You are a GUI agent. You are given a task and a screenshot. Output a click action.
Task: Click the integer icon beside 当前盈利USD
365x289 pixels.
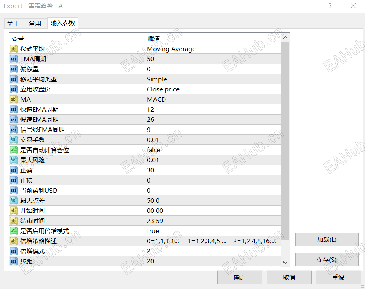[14, 191]
